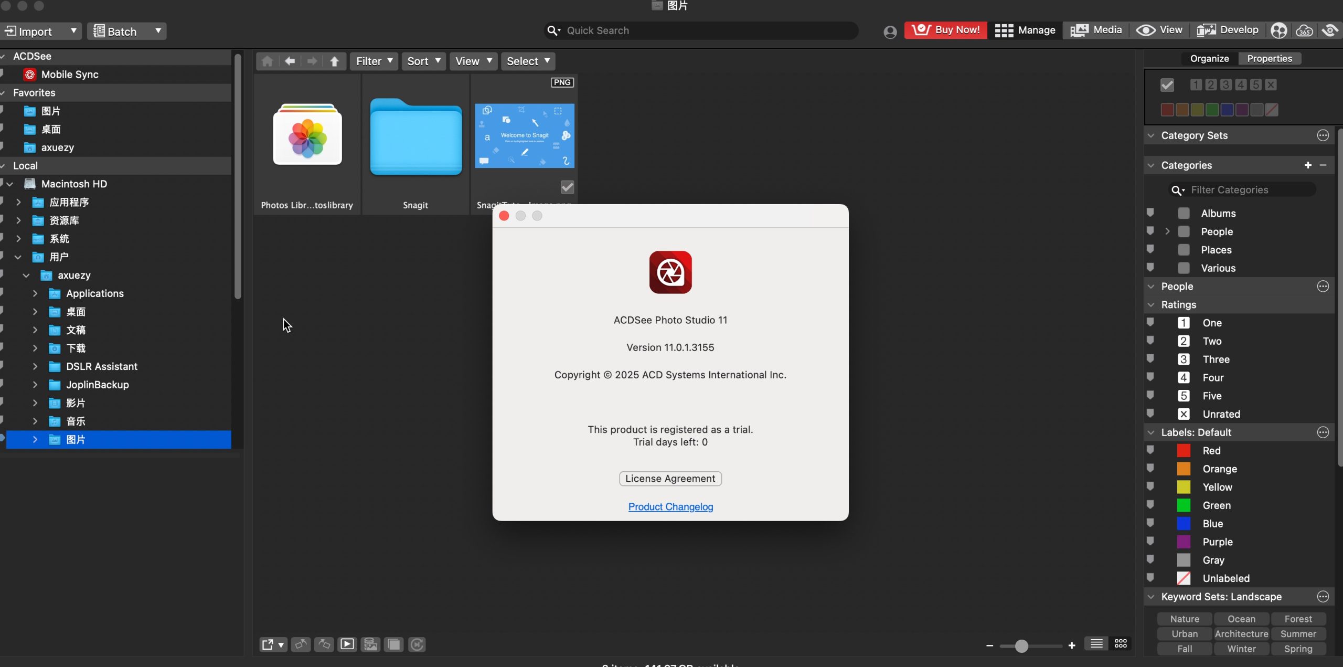Rotate left using the bottom toolbar icon
This screenshot has height=667, width=1343.
pos(301,644)
